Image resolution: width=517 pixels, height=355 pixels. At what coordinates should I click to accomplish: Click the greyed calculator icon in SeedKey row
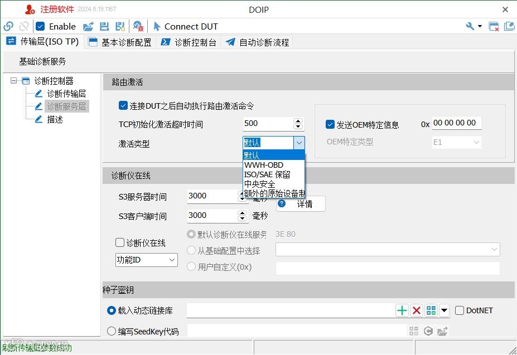pyautogui.click(x=413, y=330)
